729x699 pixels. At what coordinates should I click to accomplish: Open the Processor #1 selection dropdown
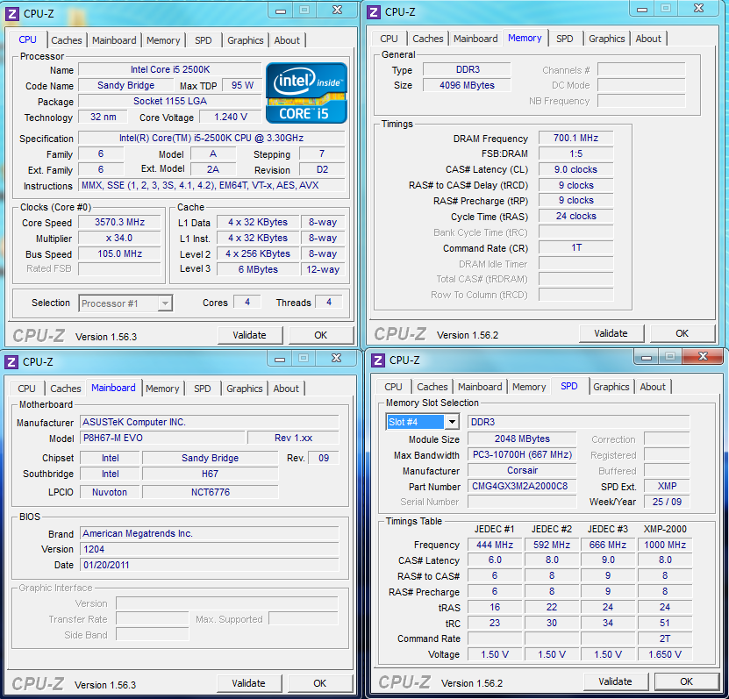coord(125,303)
